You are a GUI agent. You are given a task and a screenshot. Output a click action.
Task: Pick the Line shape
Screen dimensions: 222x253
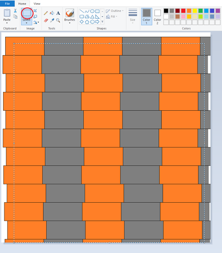82,11
